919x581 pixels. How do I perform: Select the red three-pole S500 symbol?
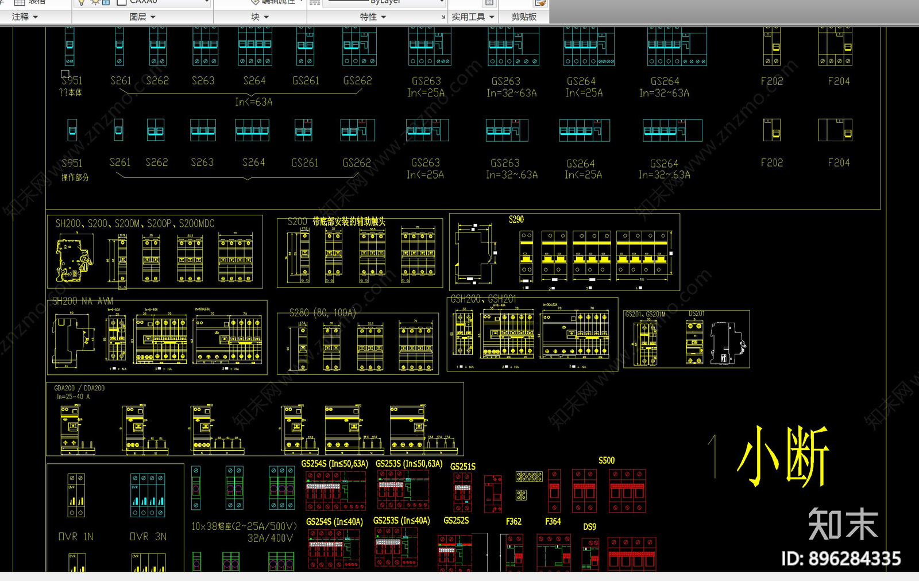(x=627, y=491)
